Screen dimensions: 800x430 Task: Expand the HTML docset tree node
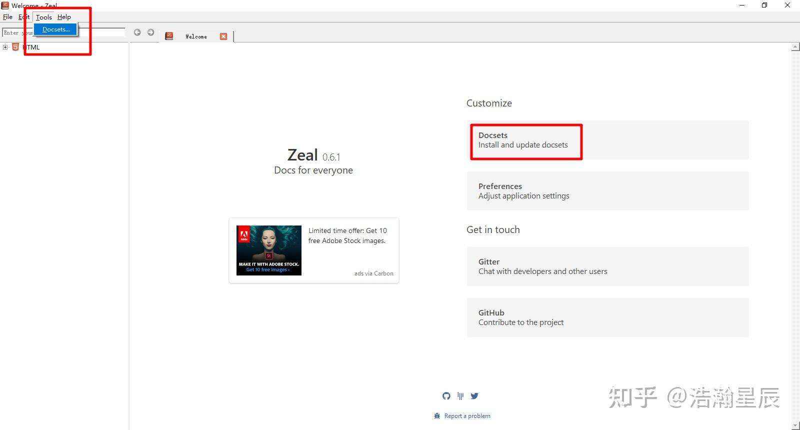click(5, 47)
